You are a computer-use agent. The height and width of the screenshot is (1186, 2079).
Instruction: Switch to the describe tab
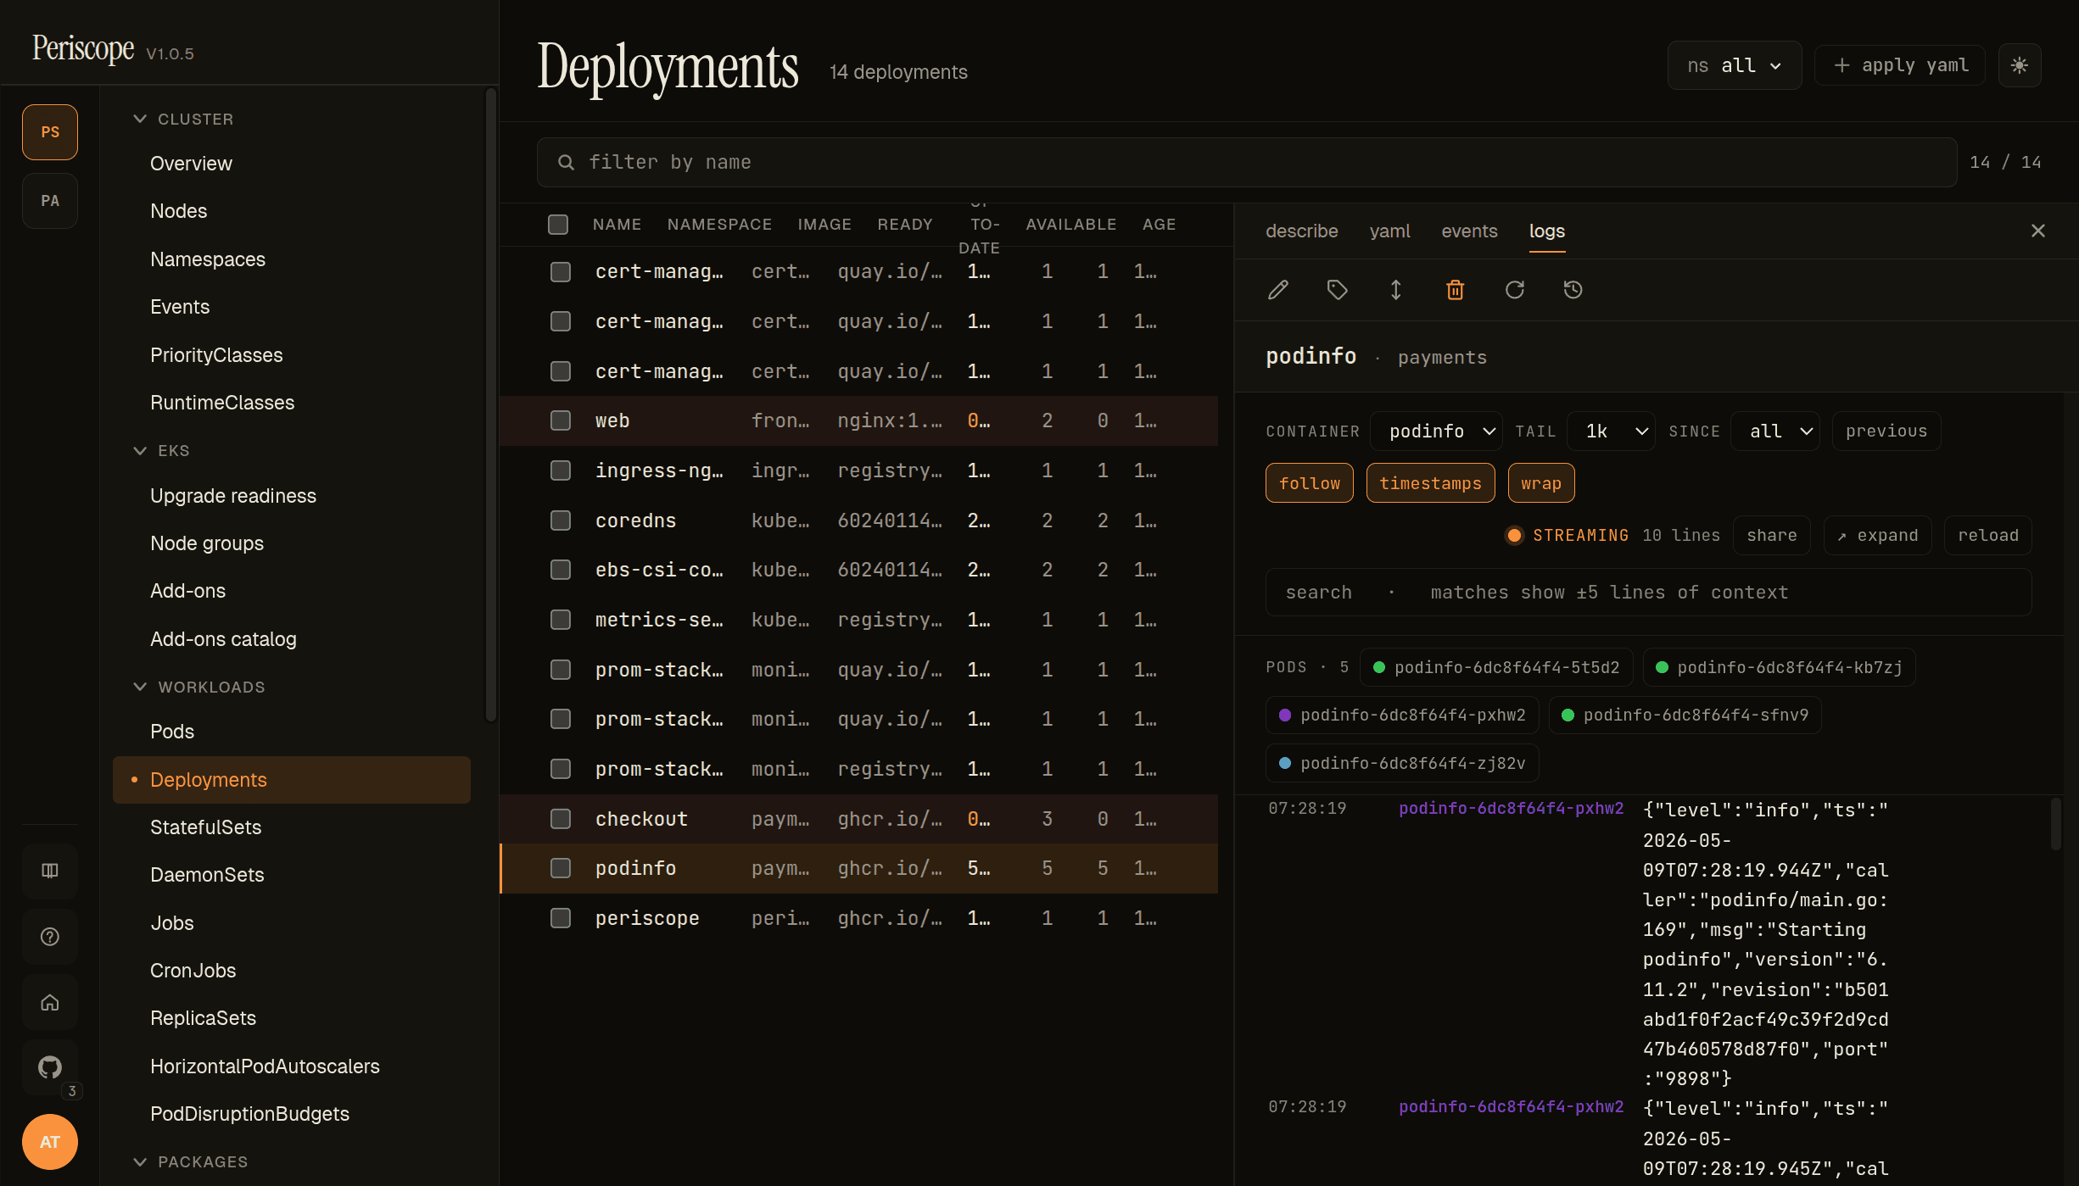(1301, 231)
